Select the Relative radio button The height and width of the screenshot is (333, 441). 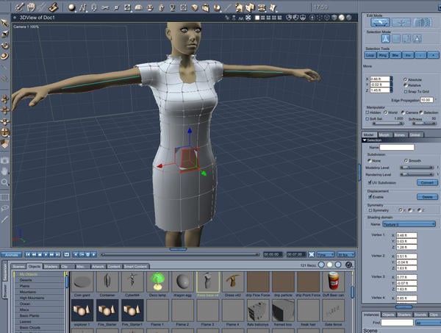(x=405, y=85)
